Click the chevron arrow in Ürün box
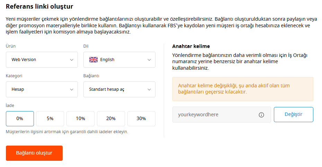322x167 pixels. pyautogui.click(x=72, y=60)
